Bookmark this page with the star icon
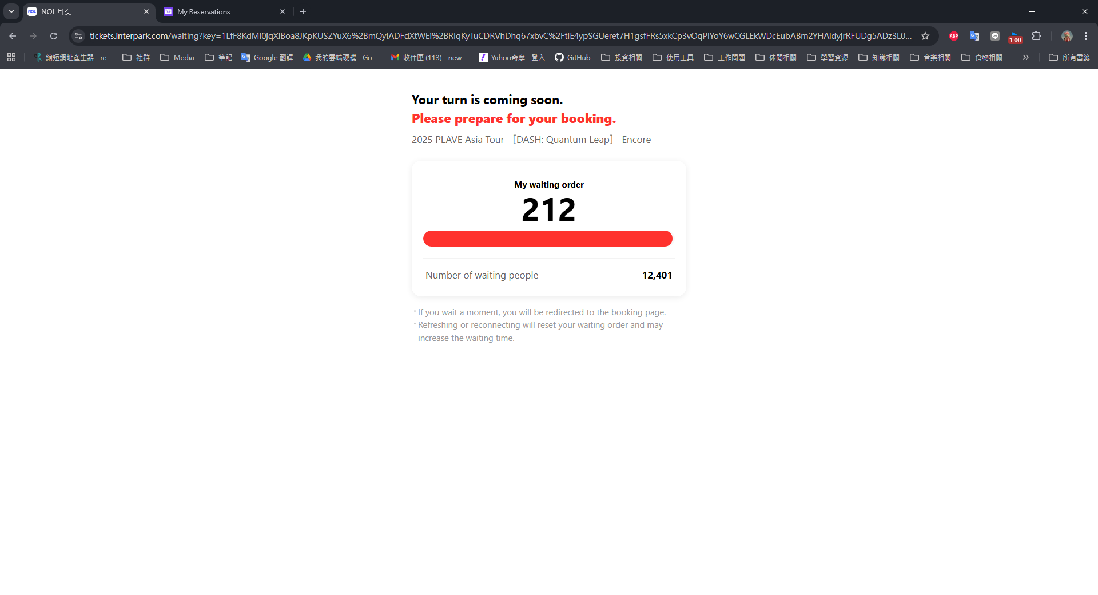1098x595 pixels. pyautogui.click(x=925, y=36)
